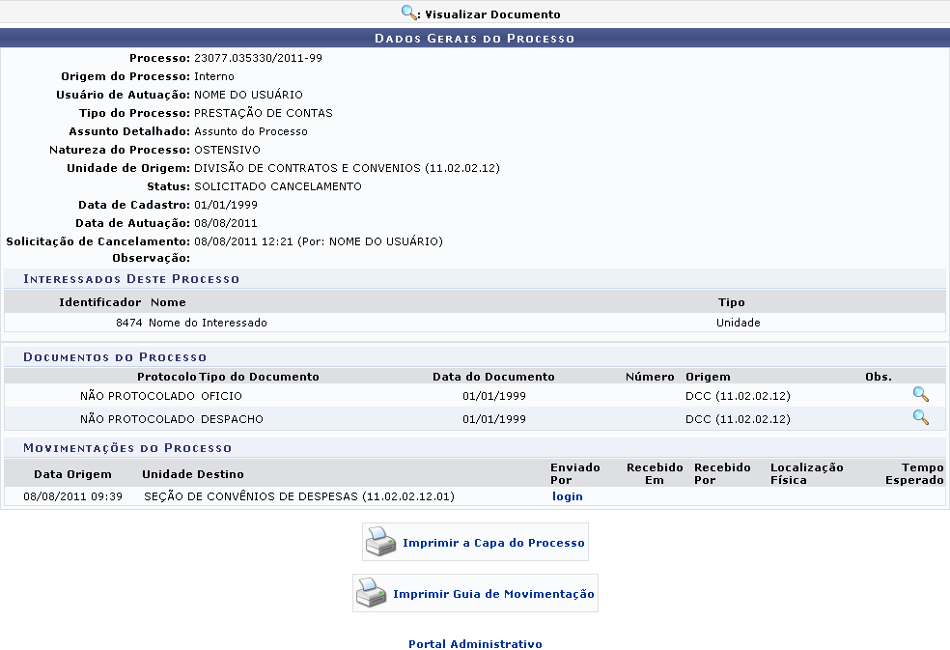The height and width of the screenshot is (650, 950).
Task: Open the DESPACHO document magnifier icon
Action: [x=920, y=417]
